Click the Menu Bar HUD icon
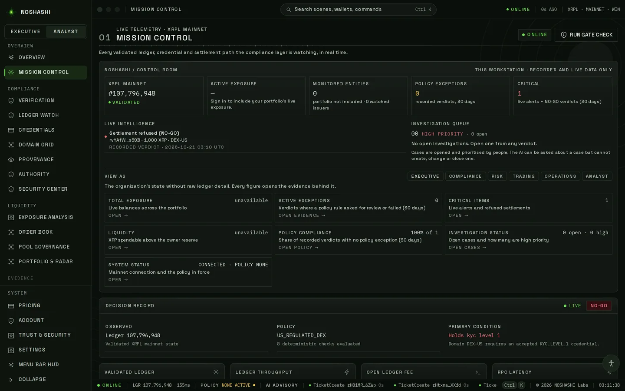 (11, 364)
